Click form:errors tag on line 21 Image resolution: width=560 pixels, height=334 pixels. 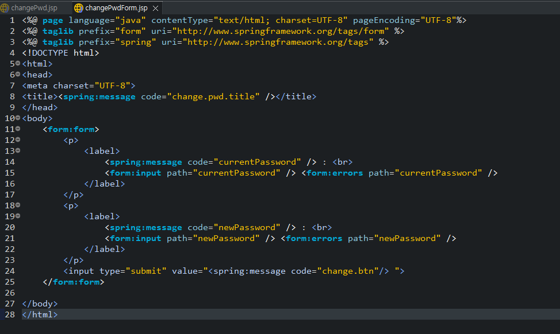coord(312,239)
